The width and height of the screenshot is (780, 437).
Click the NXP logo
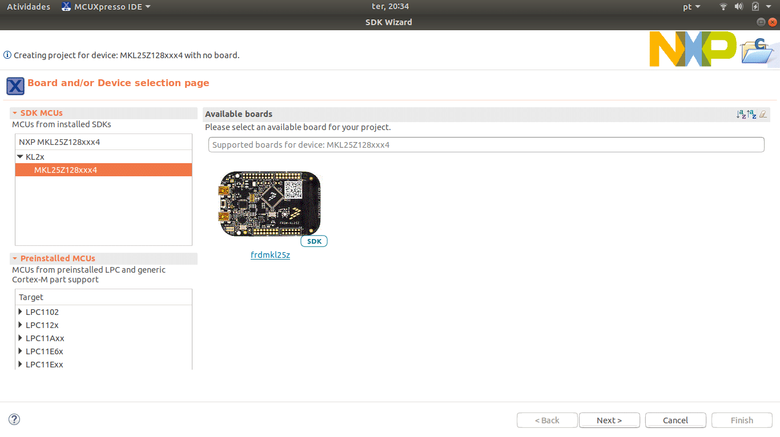click(x=693, y=49)
